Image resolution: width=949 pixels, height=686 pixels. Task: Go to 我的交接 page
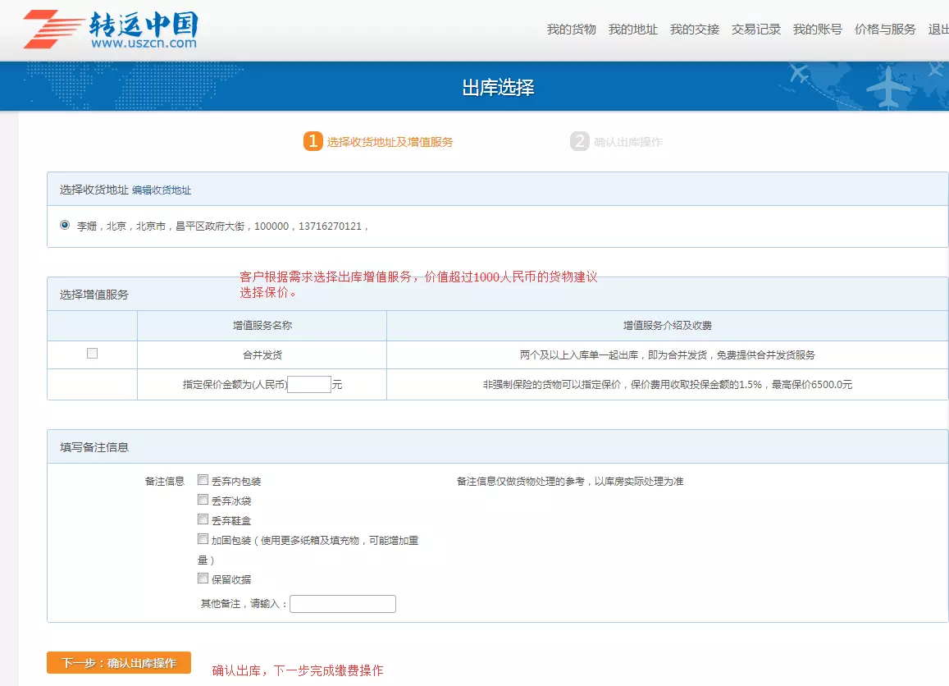click(694, 29)
